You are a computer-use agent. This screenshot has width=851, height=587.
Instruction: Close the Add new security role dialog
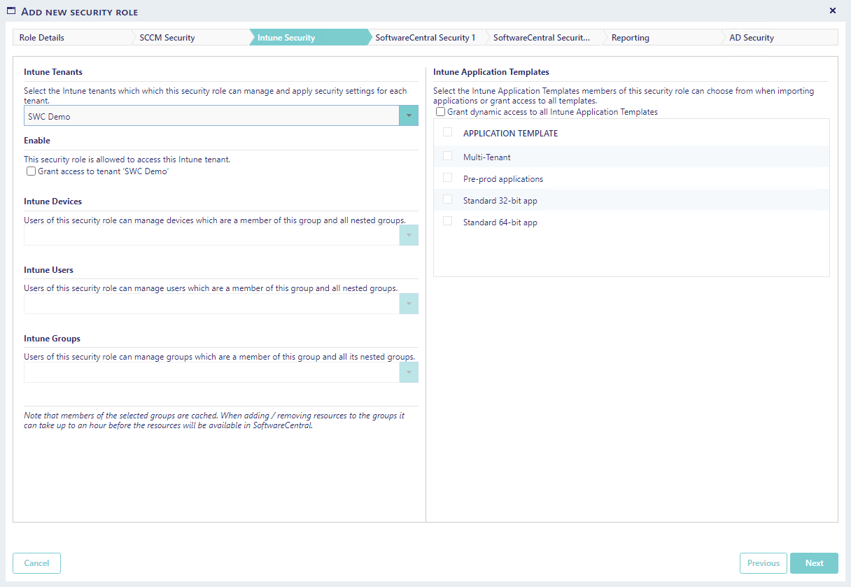click(x=832, y=10)
